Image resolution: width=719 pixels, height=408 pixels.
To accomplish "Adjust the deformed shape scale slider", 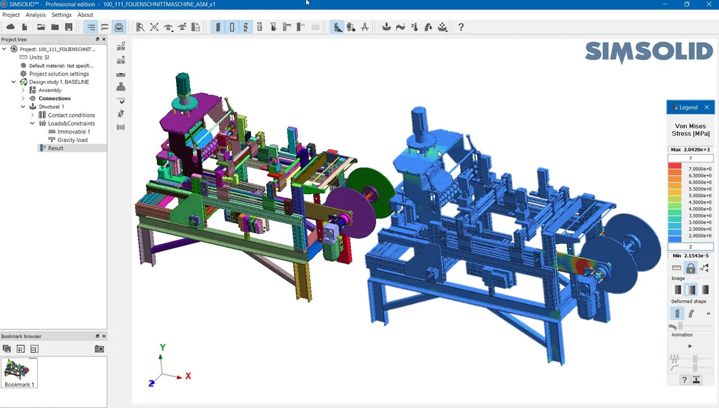I will 681,326.
